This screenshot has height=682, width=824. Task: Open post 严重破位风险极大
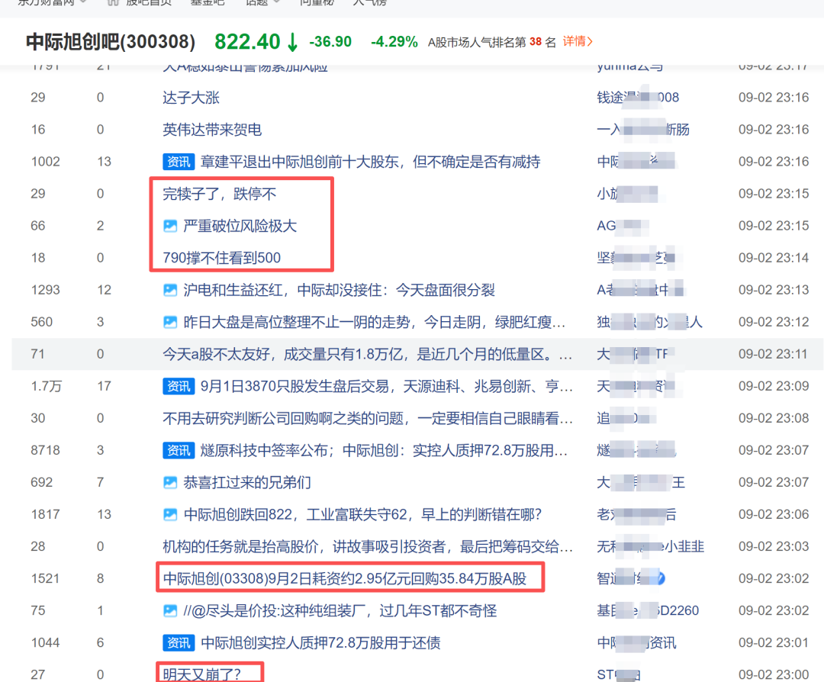(x=240, y=226)
